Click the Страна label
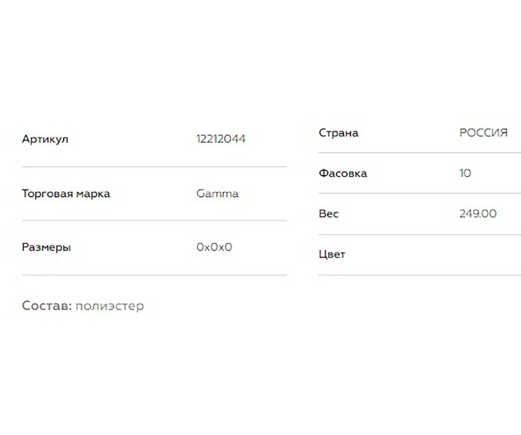The image size is (521, 435). pyautogui.click(x=339, y=133)
